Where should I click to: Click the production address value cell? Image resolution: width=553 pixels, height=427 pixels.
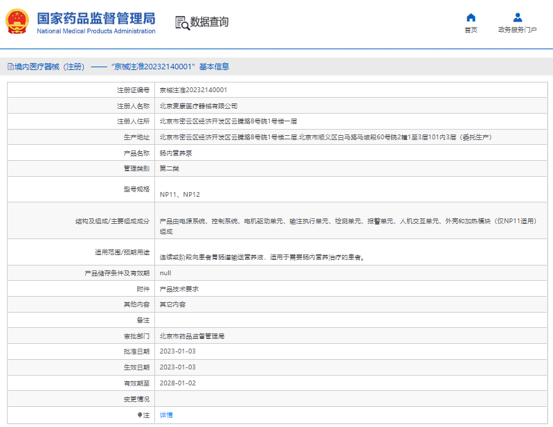(x=351, y=137)
